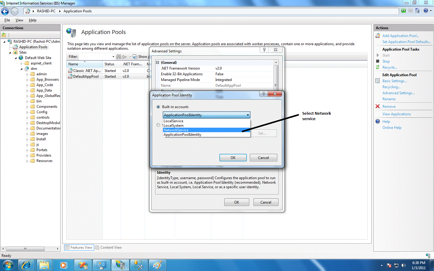Select the custom account radio button
Screen dimensions: 434x271
158,125
